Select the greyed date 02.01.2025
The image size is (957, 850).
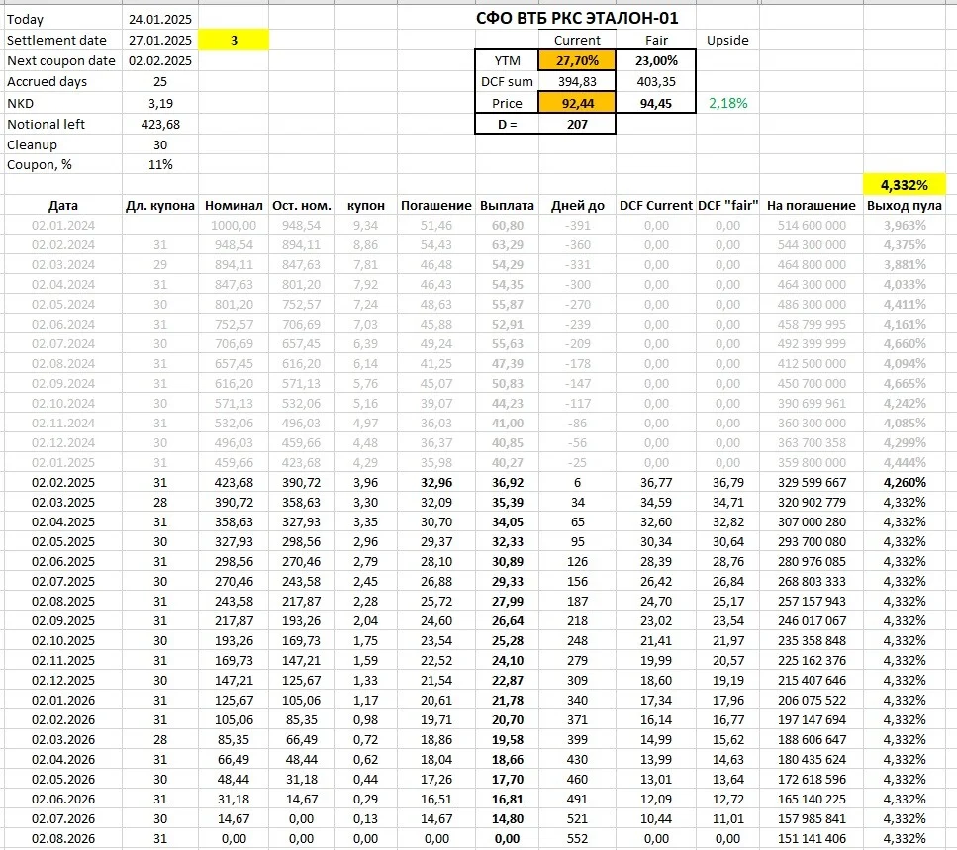click(x=63, y=462)
